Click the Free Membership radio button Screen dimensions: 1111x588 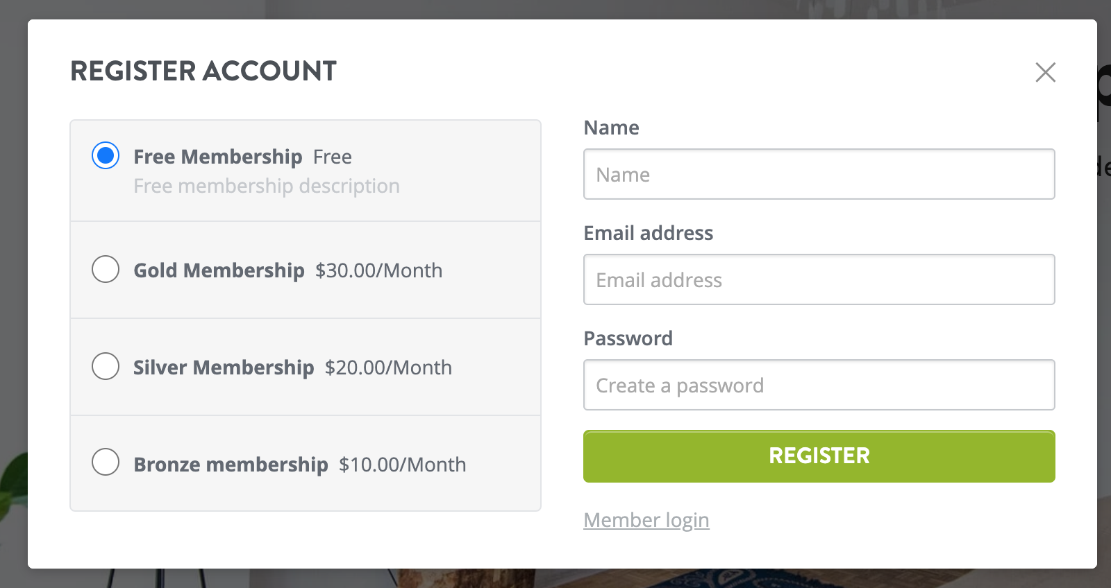pyautogui.click(x=106, y=155)
